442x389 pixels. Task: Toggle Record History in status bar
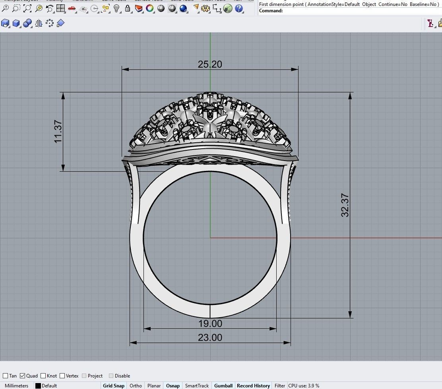tap(253, 385)
